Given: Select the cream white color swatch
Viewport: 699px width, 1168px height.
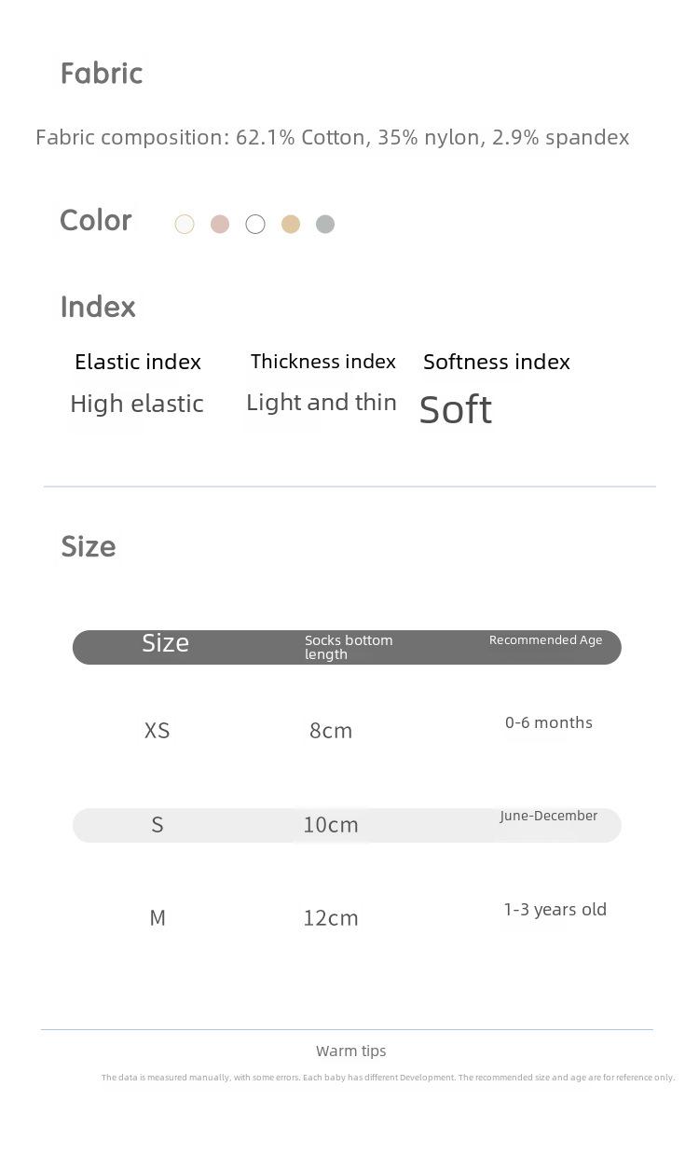Looking at the screenshot, I should tap(185, 224).
